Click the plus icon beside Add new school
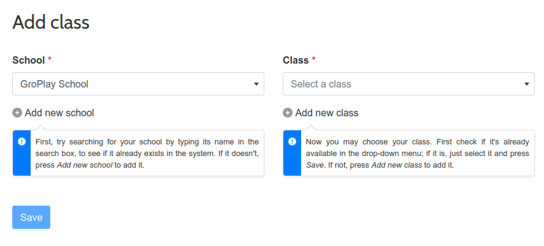This screenshot has height=246, width=544. 17,113
